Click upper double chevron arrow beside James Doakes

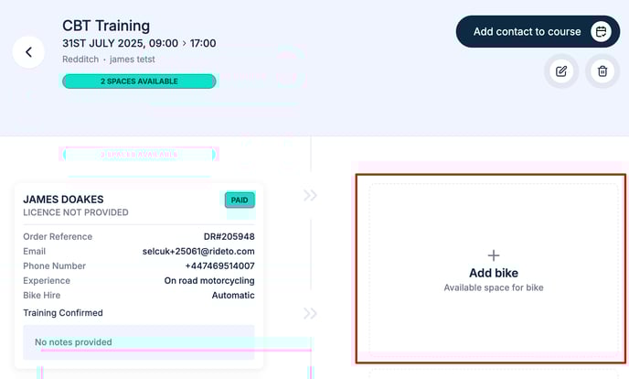310,195
